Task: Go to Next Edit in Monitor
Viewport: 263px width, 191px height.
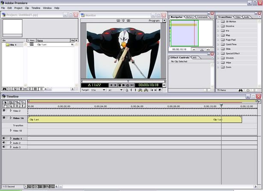Action: [156, 90]
